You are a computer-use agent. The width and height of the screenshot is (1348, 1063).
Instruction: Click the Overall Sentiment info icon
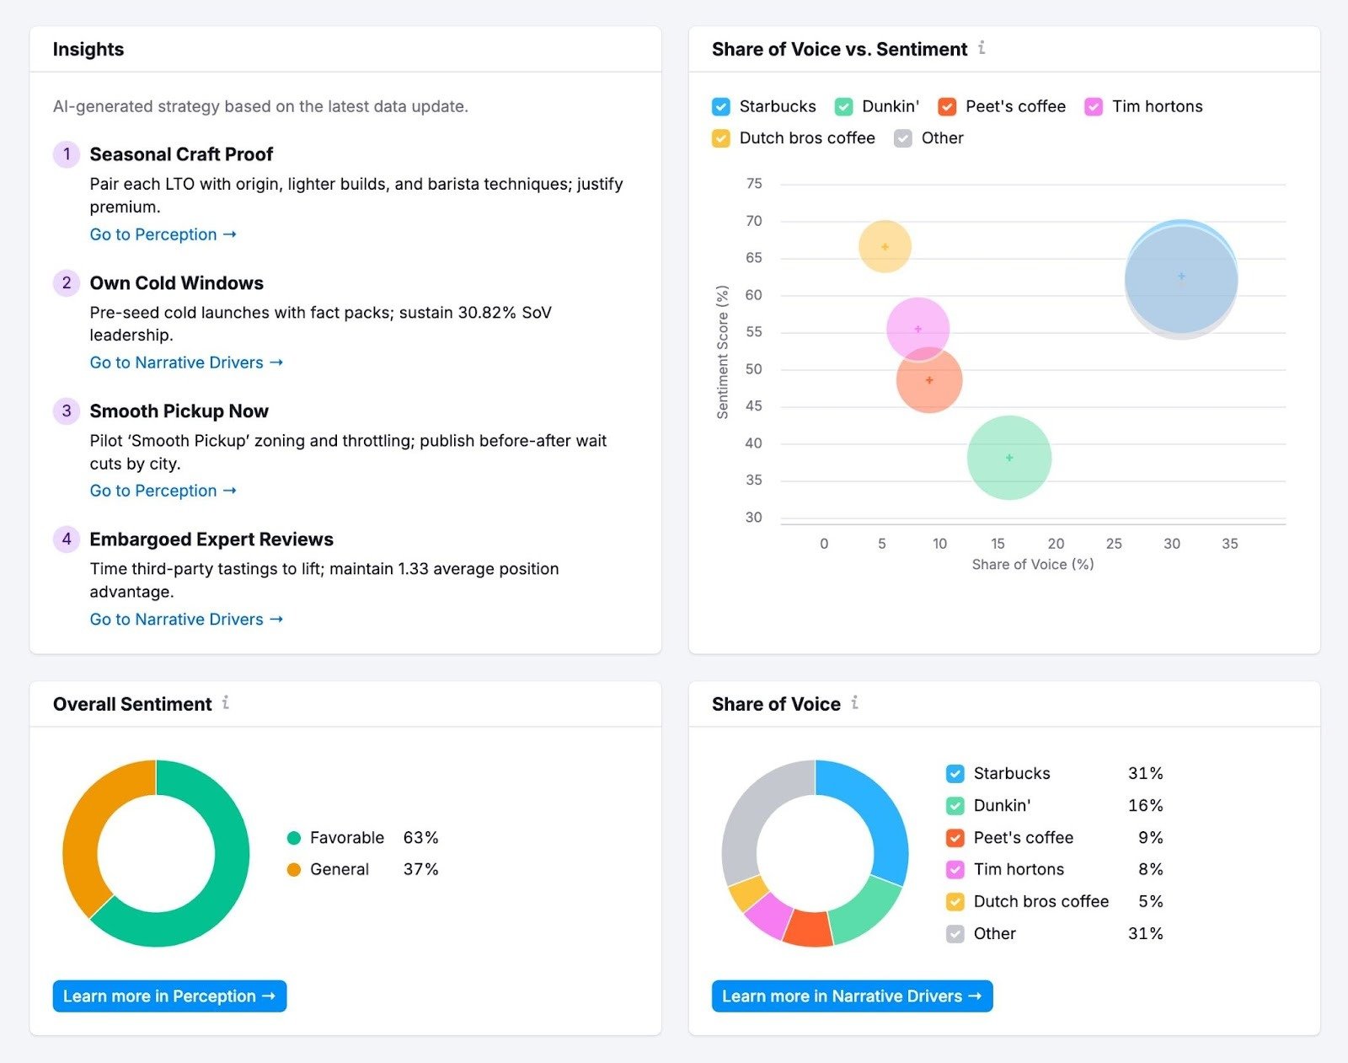tap(225, 704)
